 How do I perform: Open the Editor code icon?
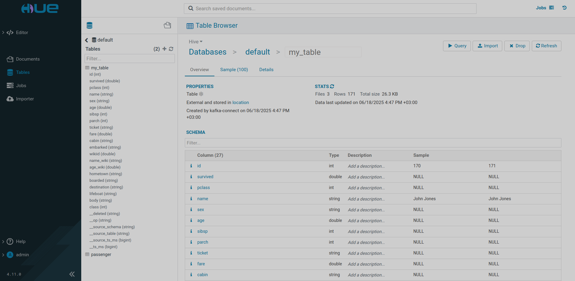10,33
